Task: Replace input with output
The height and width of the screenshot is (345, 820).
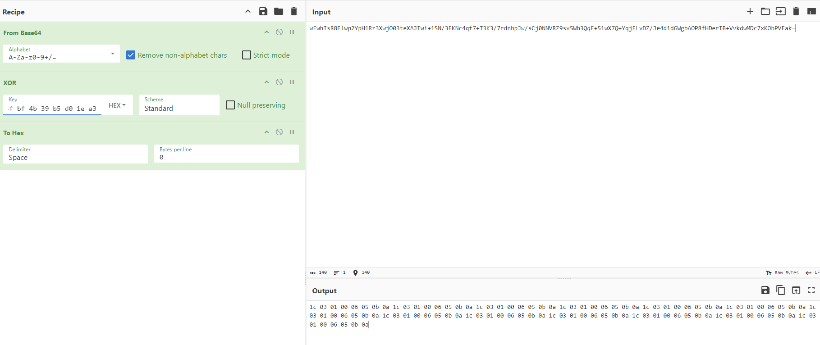Action: coord(796,290)
